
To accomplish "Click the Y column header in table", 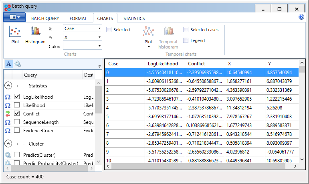I will click(x=282, y=64).
